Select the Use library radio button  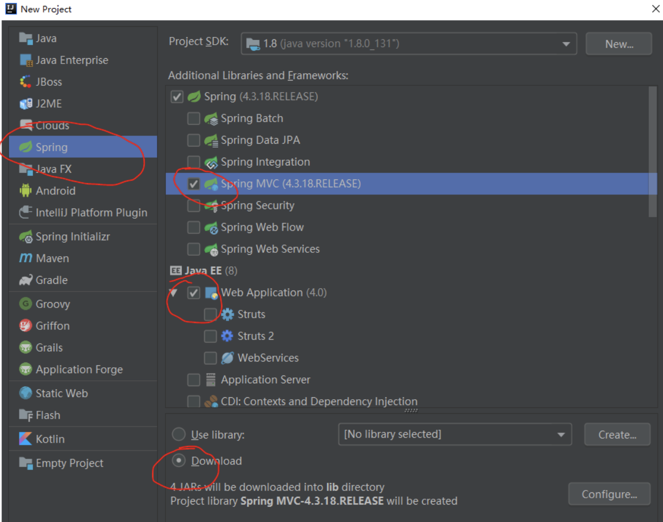[x=179, y=434]
